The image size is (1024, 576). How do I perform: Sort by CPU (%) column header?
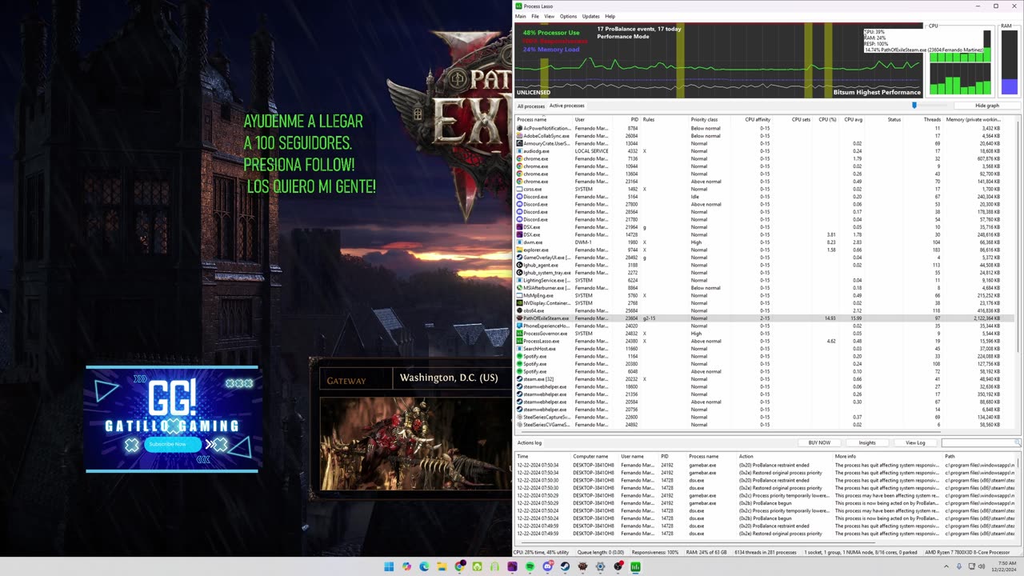826,119
